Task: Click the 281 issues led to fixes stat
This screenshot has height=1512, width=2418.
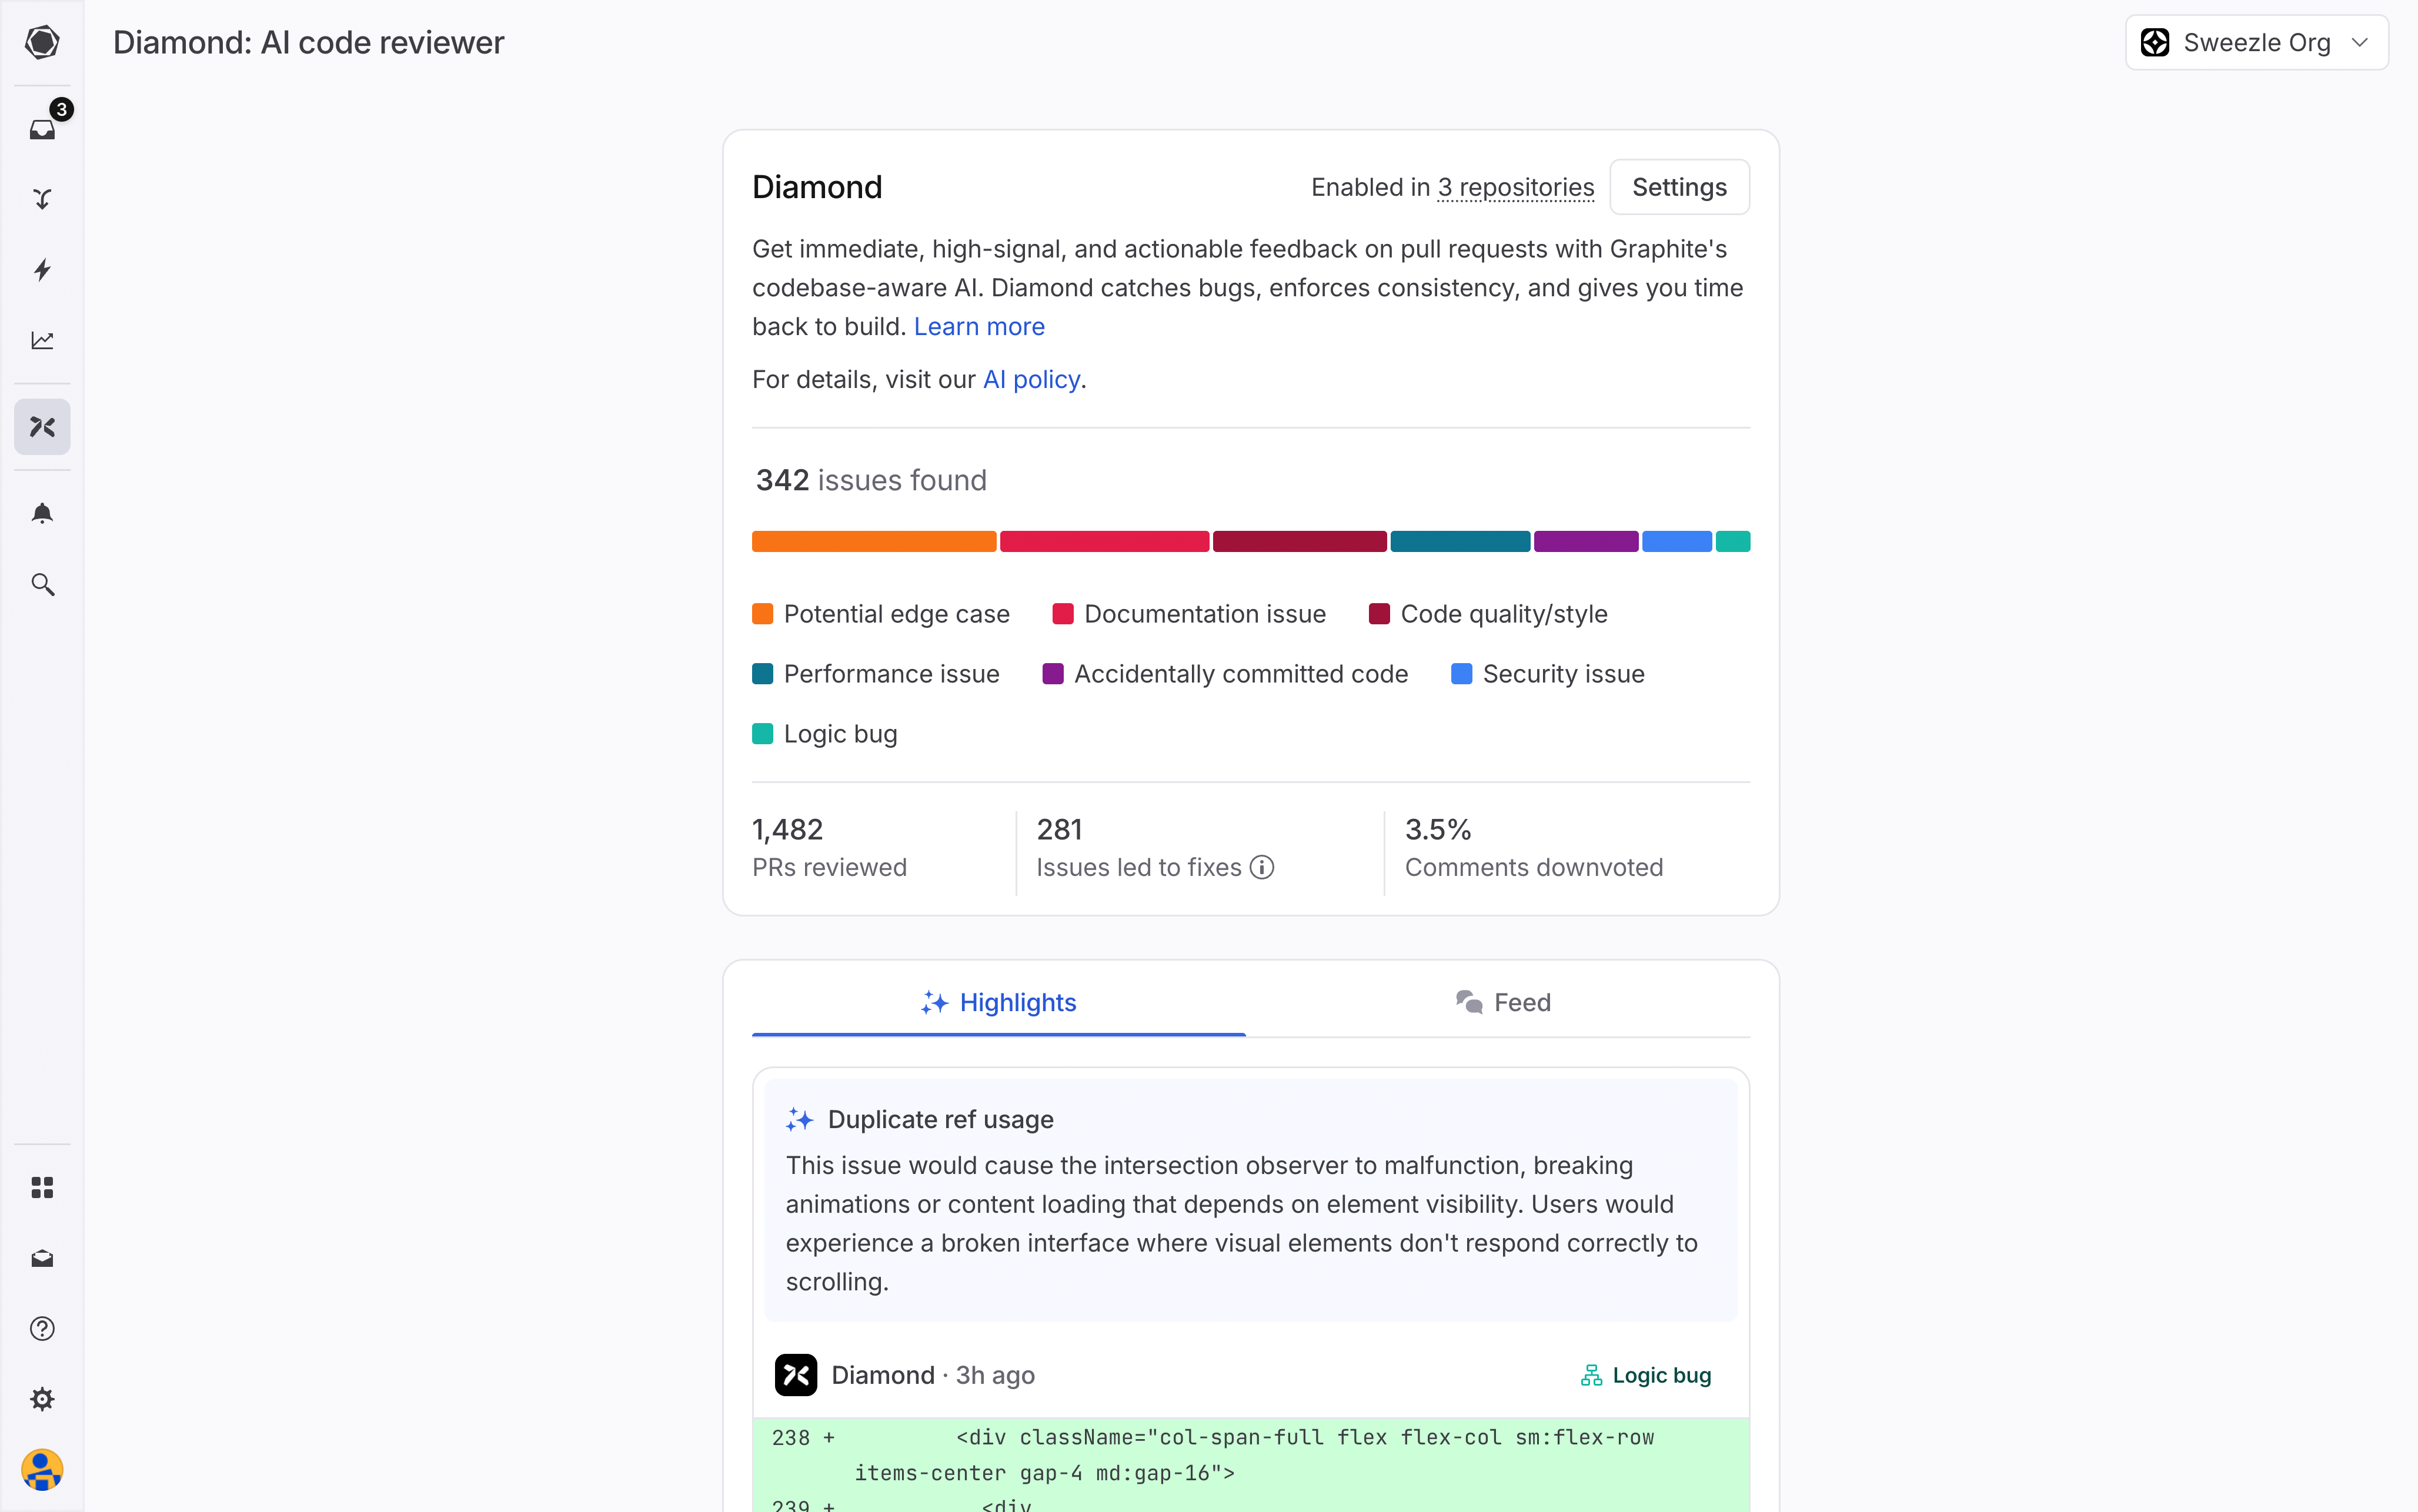Action: point(1155,847)
